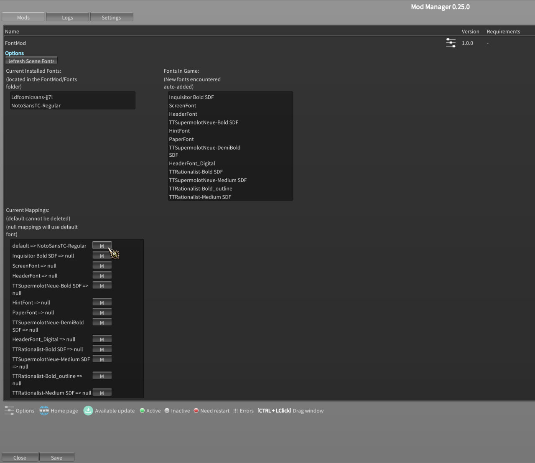The height and width of the screenshot is (463, 535).
Task: Select HeaderFont in game fonts list
Action: tap(183, 114)
